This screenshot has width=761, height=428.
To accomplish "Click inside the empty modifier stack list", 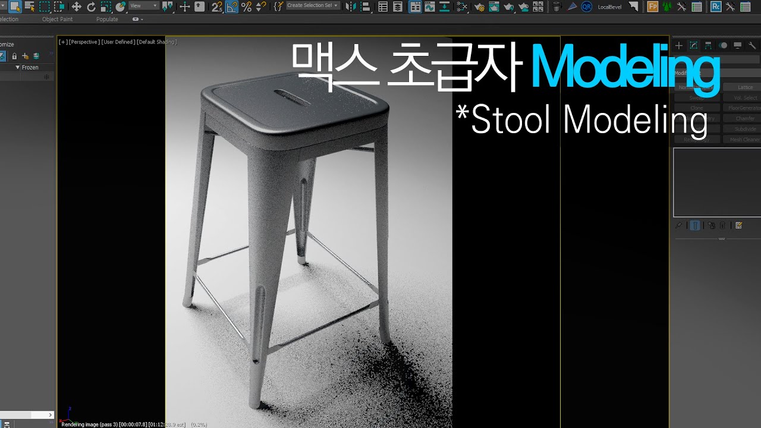I will tap(717, 182).
